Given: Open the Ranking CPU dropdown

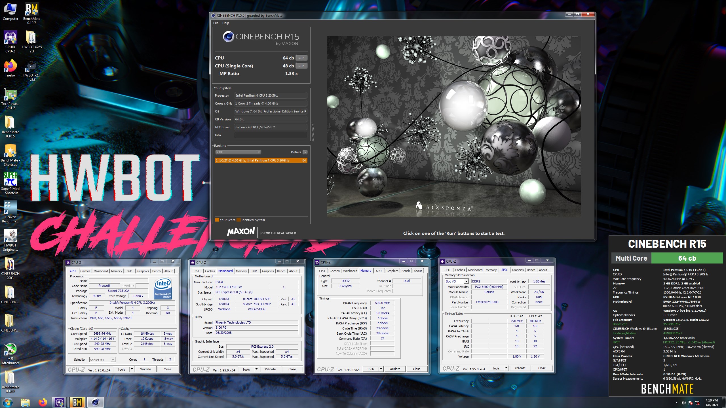Looking at the screenshot, I should 238,152.
